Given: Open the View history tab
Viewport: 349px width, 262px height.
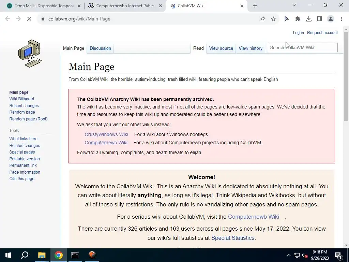Looking at the screenshot, I should (x=251, y=48).
